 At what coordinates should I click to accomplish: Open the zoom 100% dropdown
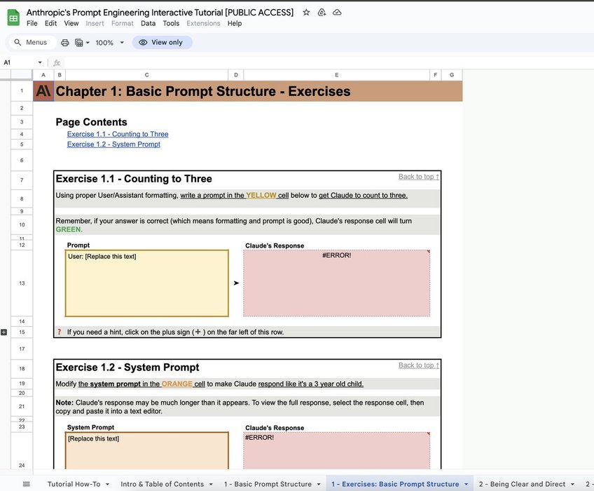(x=109, y=43)
